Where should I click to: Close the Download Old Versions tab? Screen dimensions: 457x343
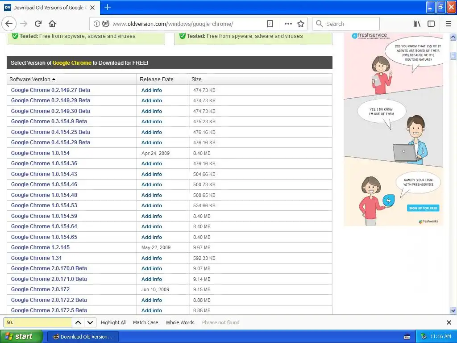pos(92,8)
